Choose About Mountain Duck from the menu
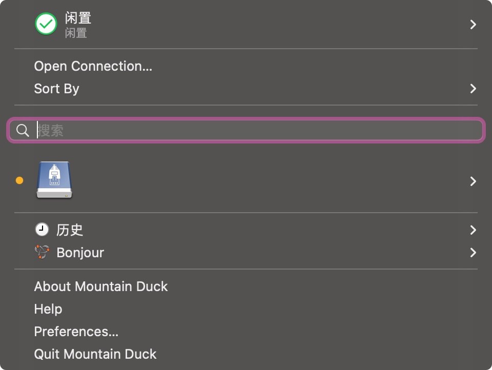The width and height of the screenshot is (492, 370). pos(100,286)
